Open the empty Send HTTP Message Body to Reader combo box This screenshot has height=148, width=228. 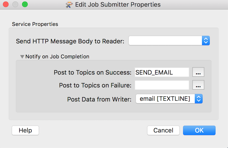click(169, 40)
